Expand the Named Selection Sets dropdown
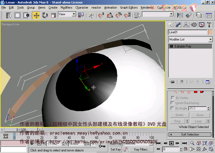The width and height of the screenshot is (215, 153). pos(171,14)
